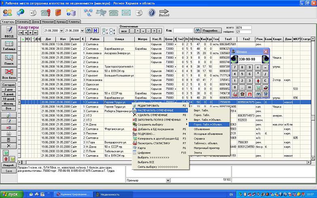Click the 5 дней filter button
317x198 pixels.
coord(9,94)
